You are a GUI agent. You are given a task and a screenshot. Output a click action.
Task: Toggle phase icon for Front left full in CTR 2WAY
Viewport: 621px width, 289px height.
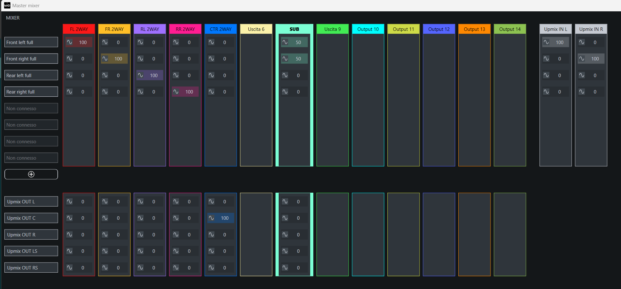[211, 42]
